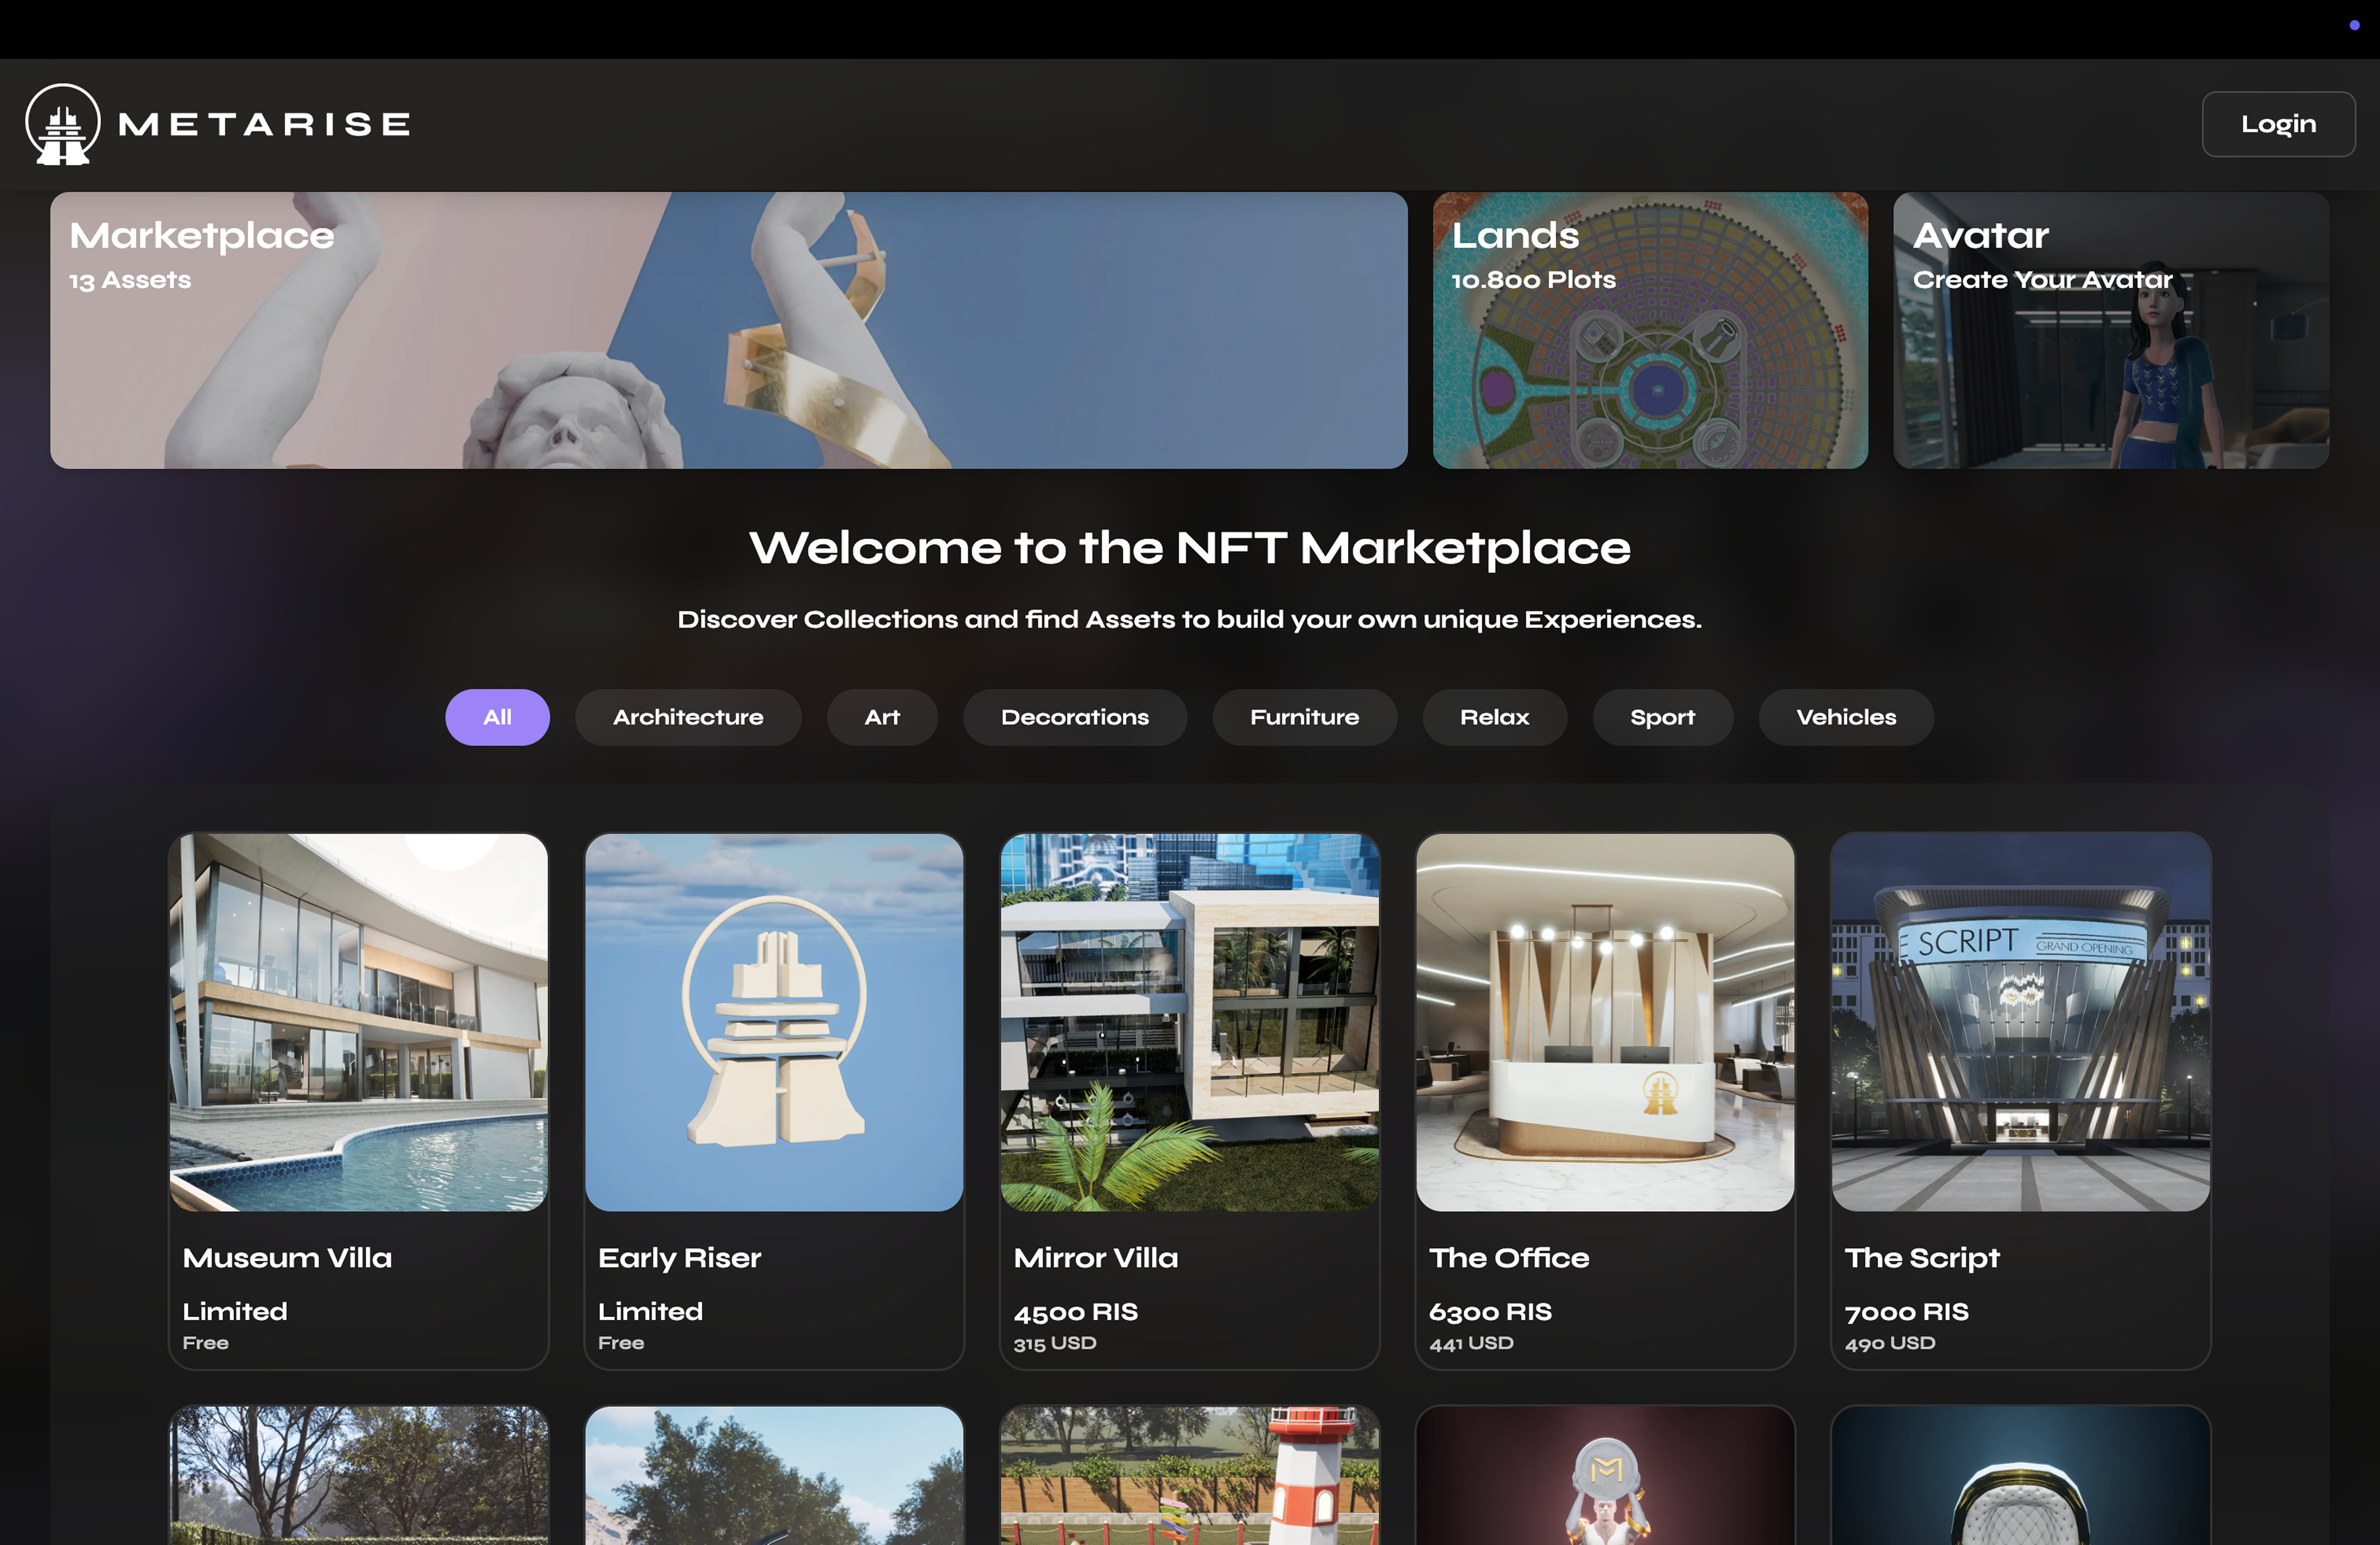
Task: Open the Lands 10.800 Plots card
Action: [1650, 330]
